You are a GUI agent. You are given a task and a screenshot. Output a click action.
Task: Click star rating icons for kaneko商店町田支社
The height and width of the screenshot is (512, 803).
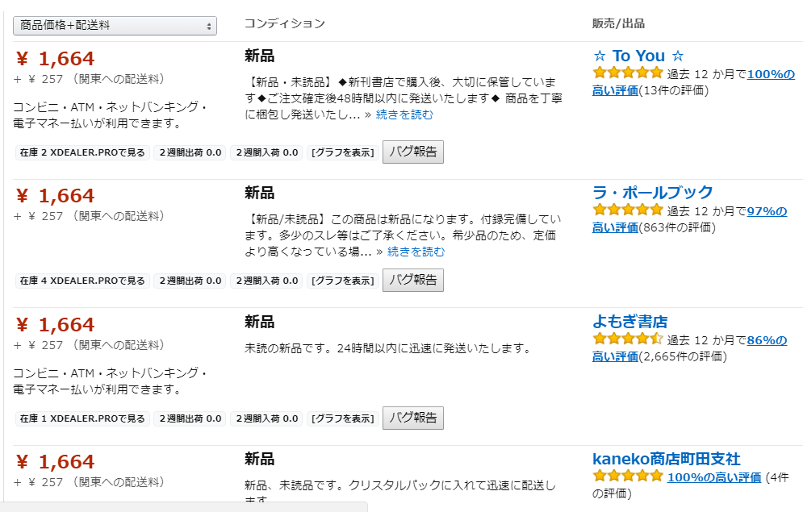627,477
